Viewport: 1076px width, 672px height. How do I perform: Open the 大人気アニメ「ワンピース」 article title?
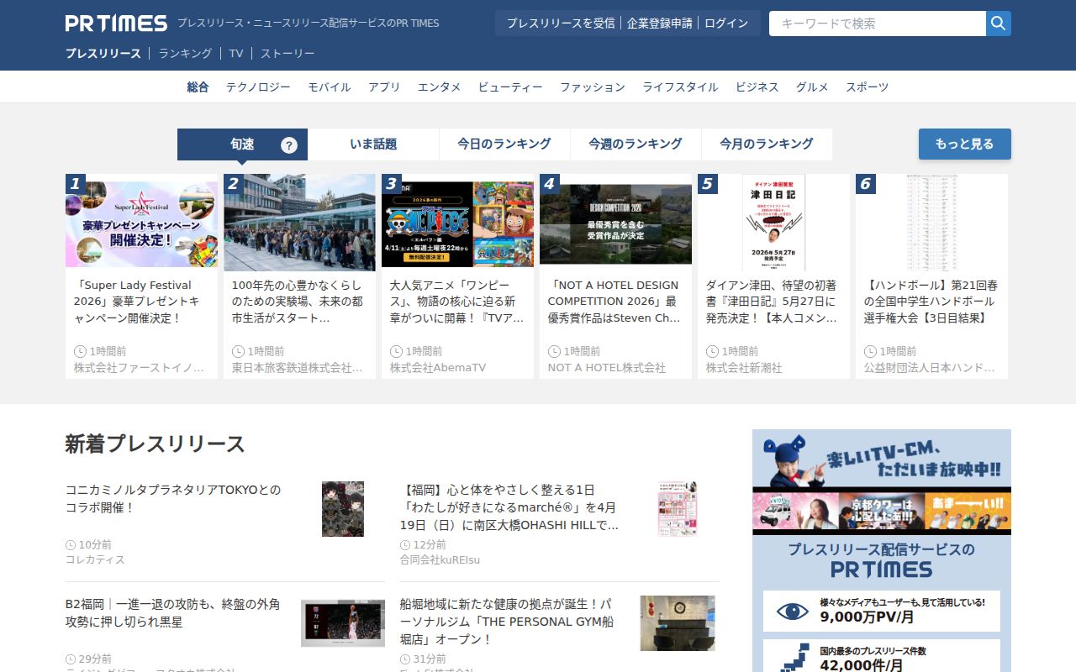pyautogui.click(x=457, y=302)
